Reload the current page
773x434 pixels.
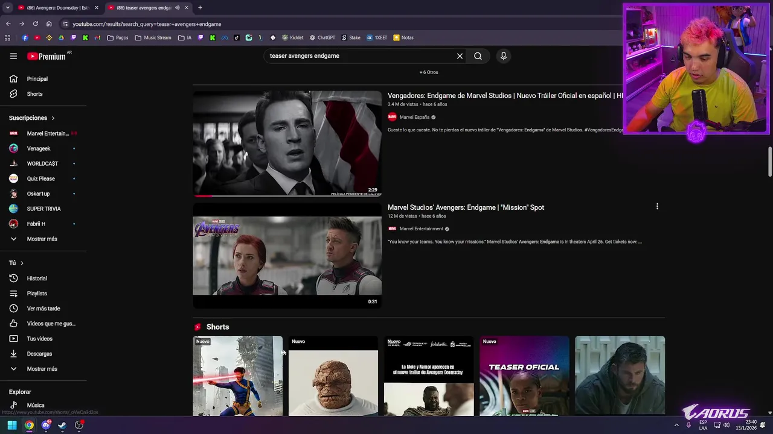pos(35,24)
